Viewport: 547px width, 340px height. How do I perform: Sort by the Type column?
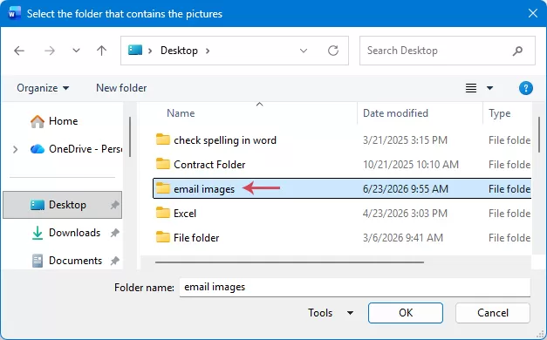pos(500,113)
